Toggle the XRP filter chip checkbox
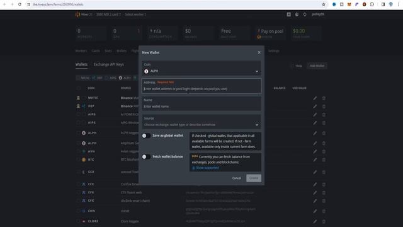Viewport: 403px width, 227px height. tap(94, 78)
